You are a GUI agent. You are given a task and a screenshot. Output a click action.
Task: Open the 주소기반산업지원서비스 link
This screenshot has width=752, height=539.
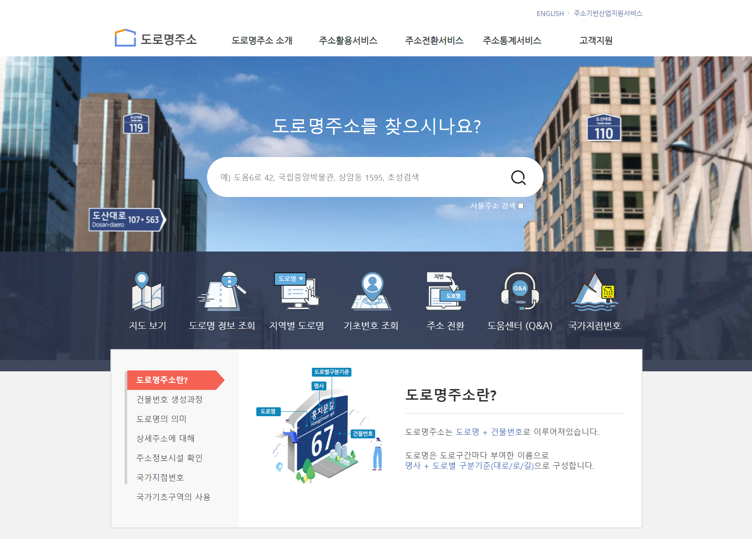click(608, 13)
